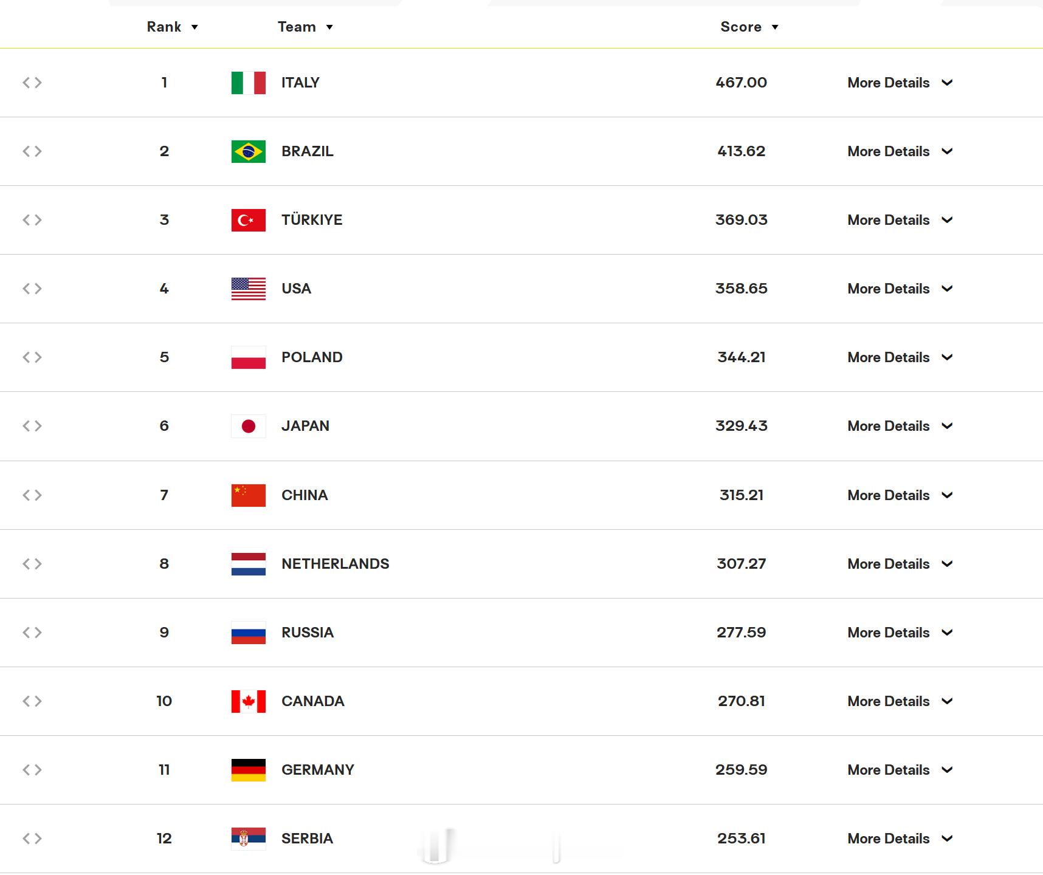Image resolution: width=1043 pixels, height=875 pixels.
Task: Sort the table by Score column
Action: (x=749, y=27)
